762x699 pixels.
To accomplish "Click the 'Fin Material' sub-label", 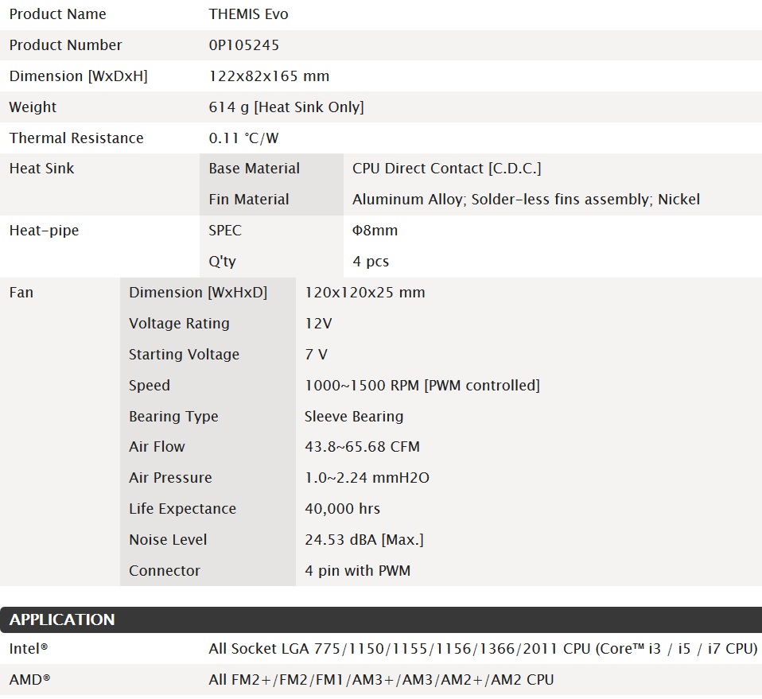I will pos(249,200).
